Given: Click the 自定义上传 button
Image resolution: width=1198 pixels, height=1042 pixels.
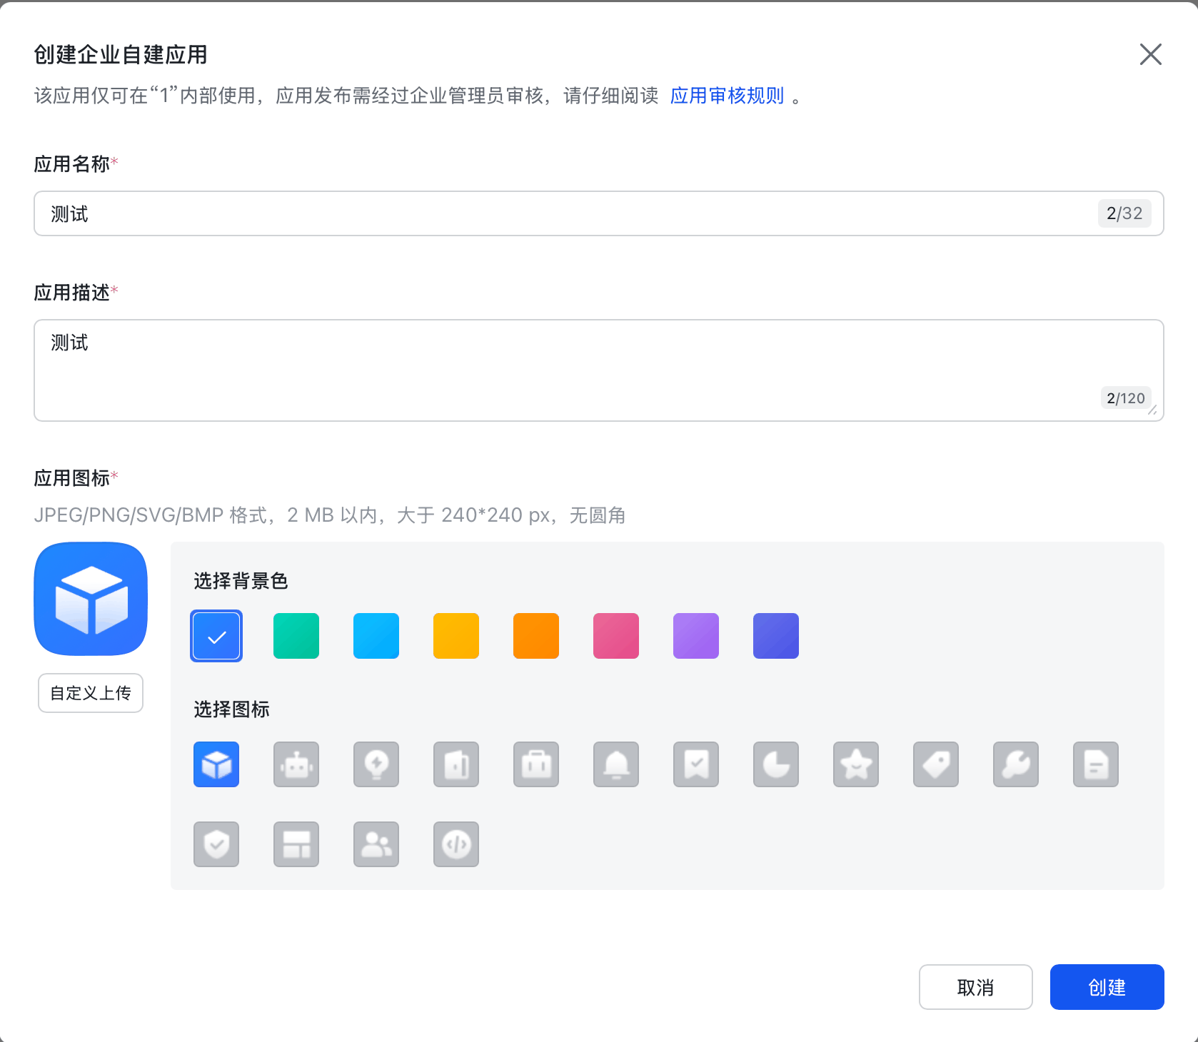Looking at the screenshot, I should point(91,693).
